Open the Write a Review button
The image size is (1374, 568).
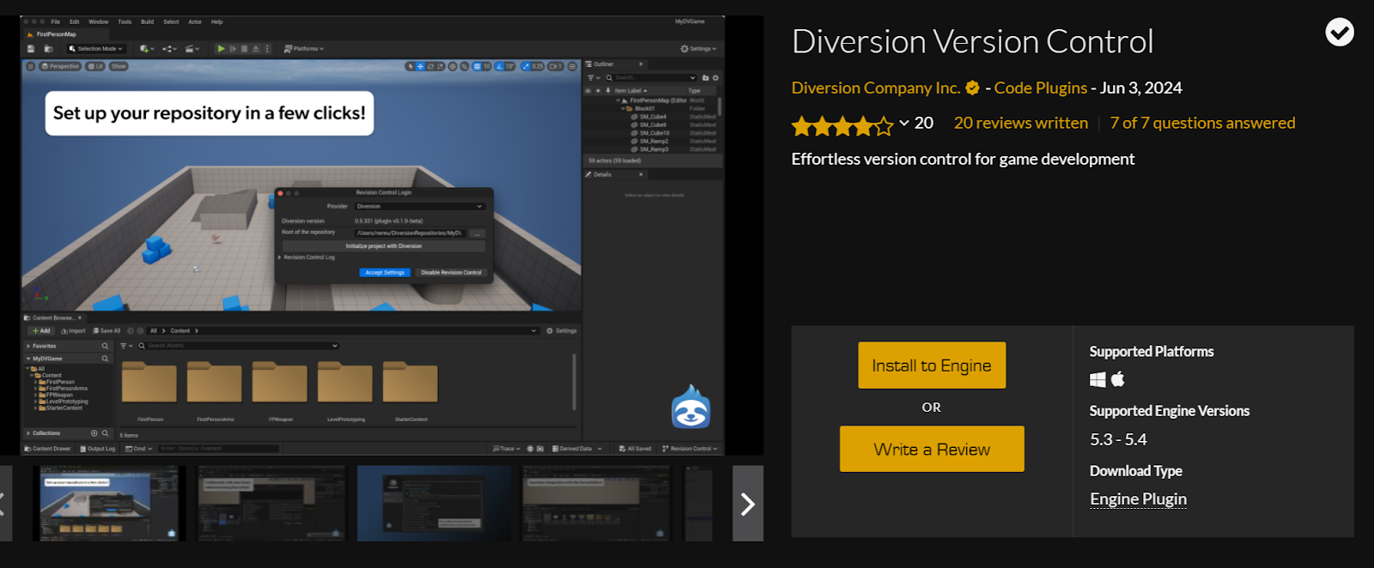pyautogui.click(x=932, y=449)
